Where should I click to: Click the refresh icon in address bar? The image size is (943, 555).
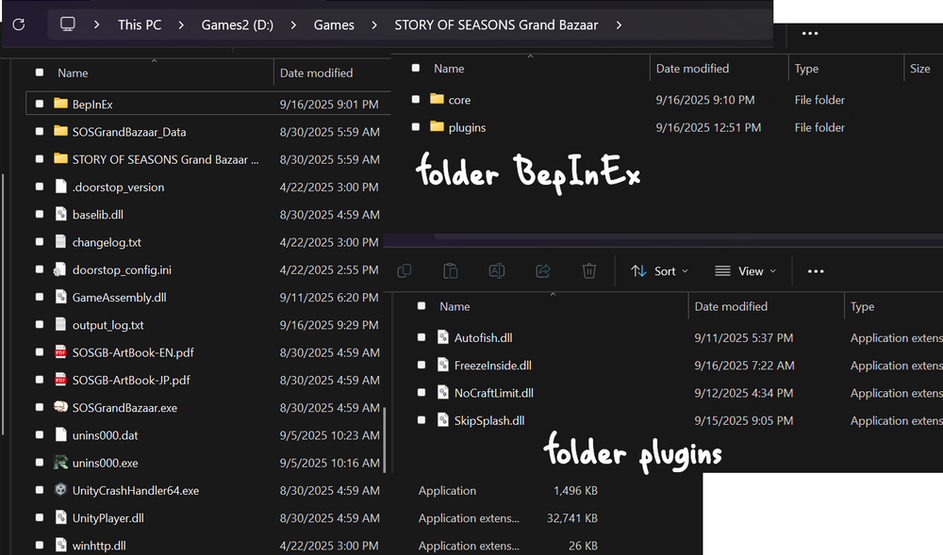[x=19, y=24]
